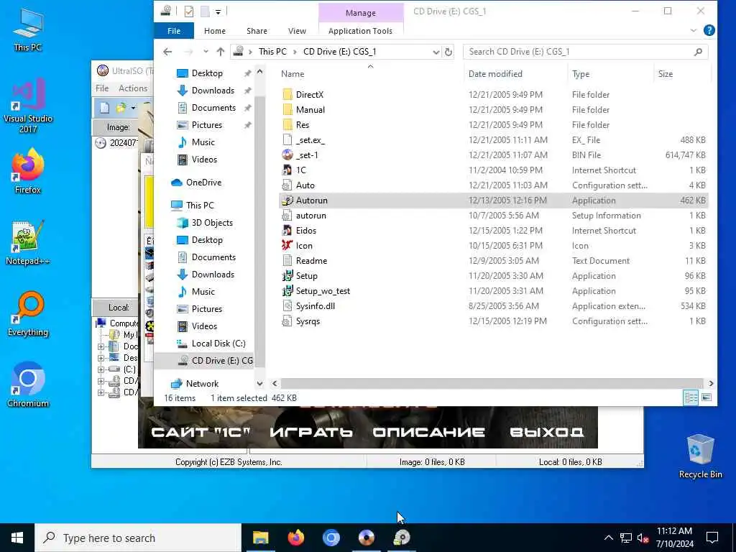Open Chromium from the taskbar
736x552 pixels.
pos(331,538)
